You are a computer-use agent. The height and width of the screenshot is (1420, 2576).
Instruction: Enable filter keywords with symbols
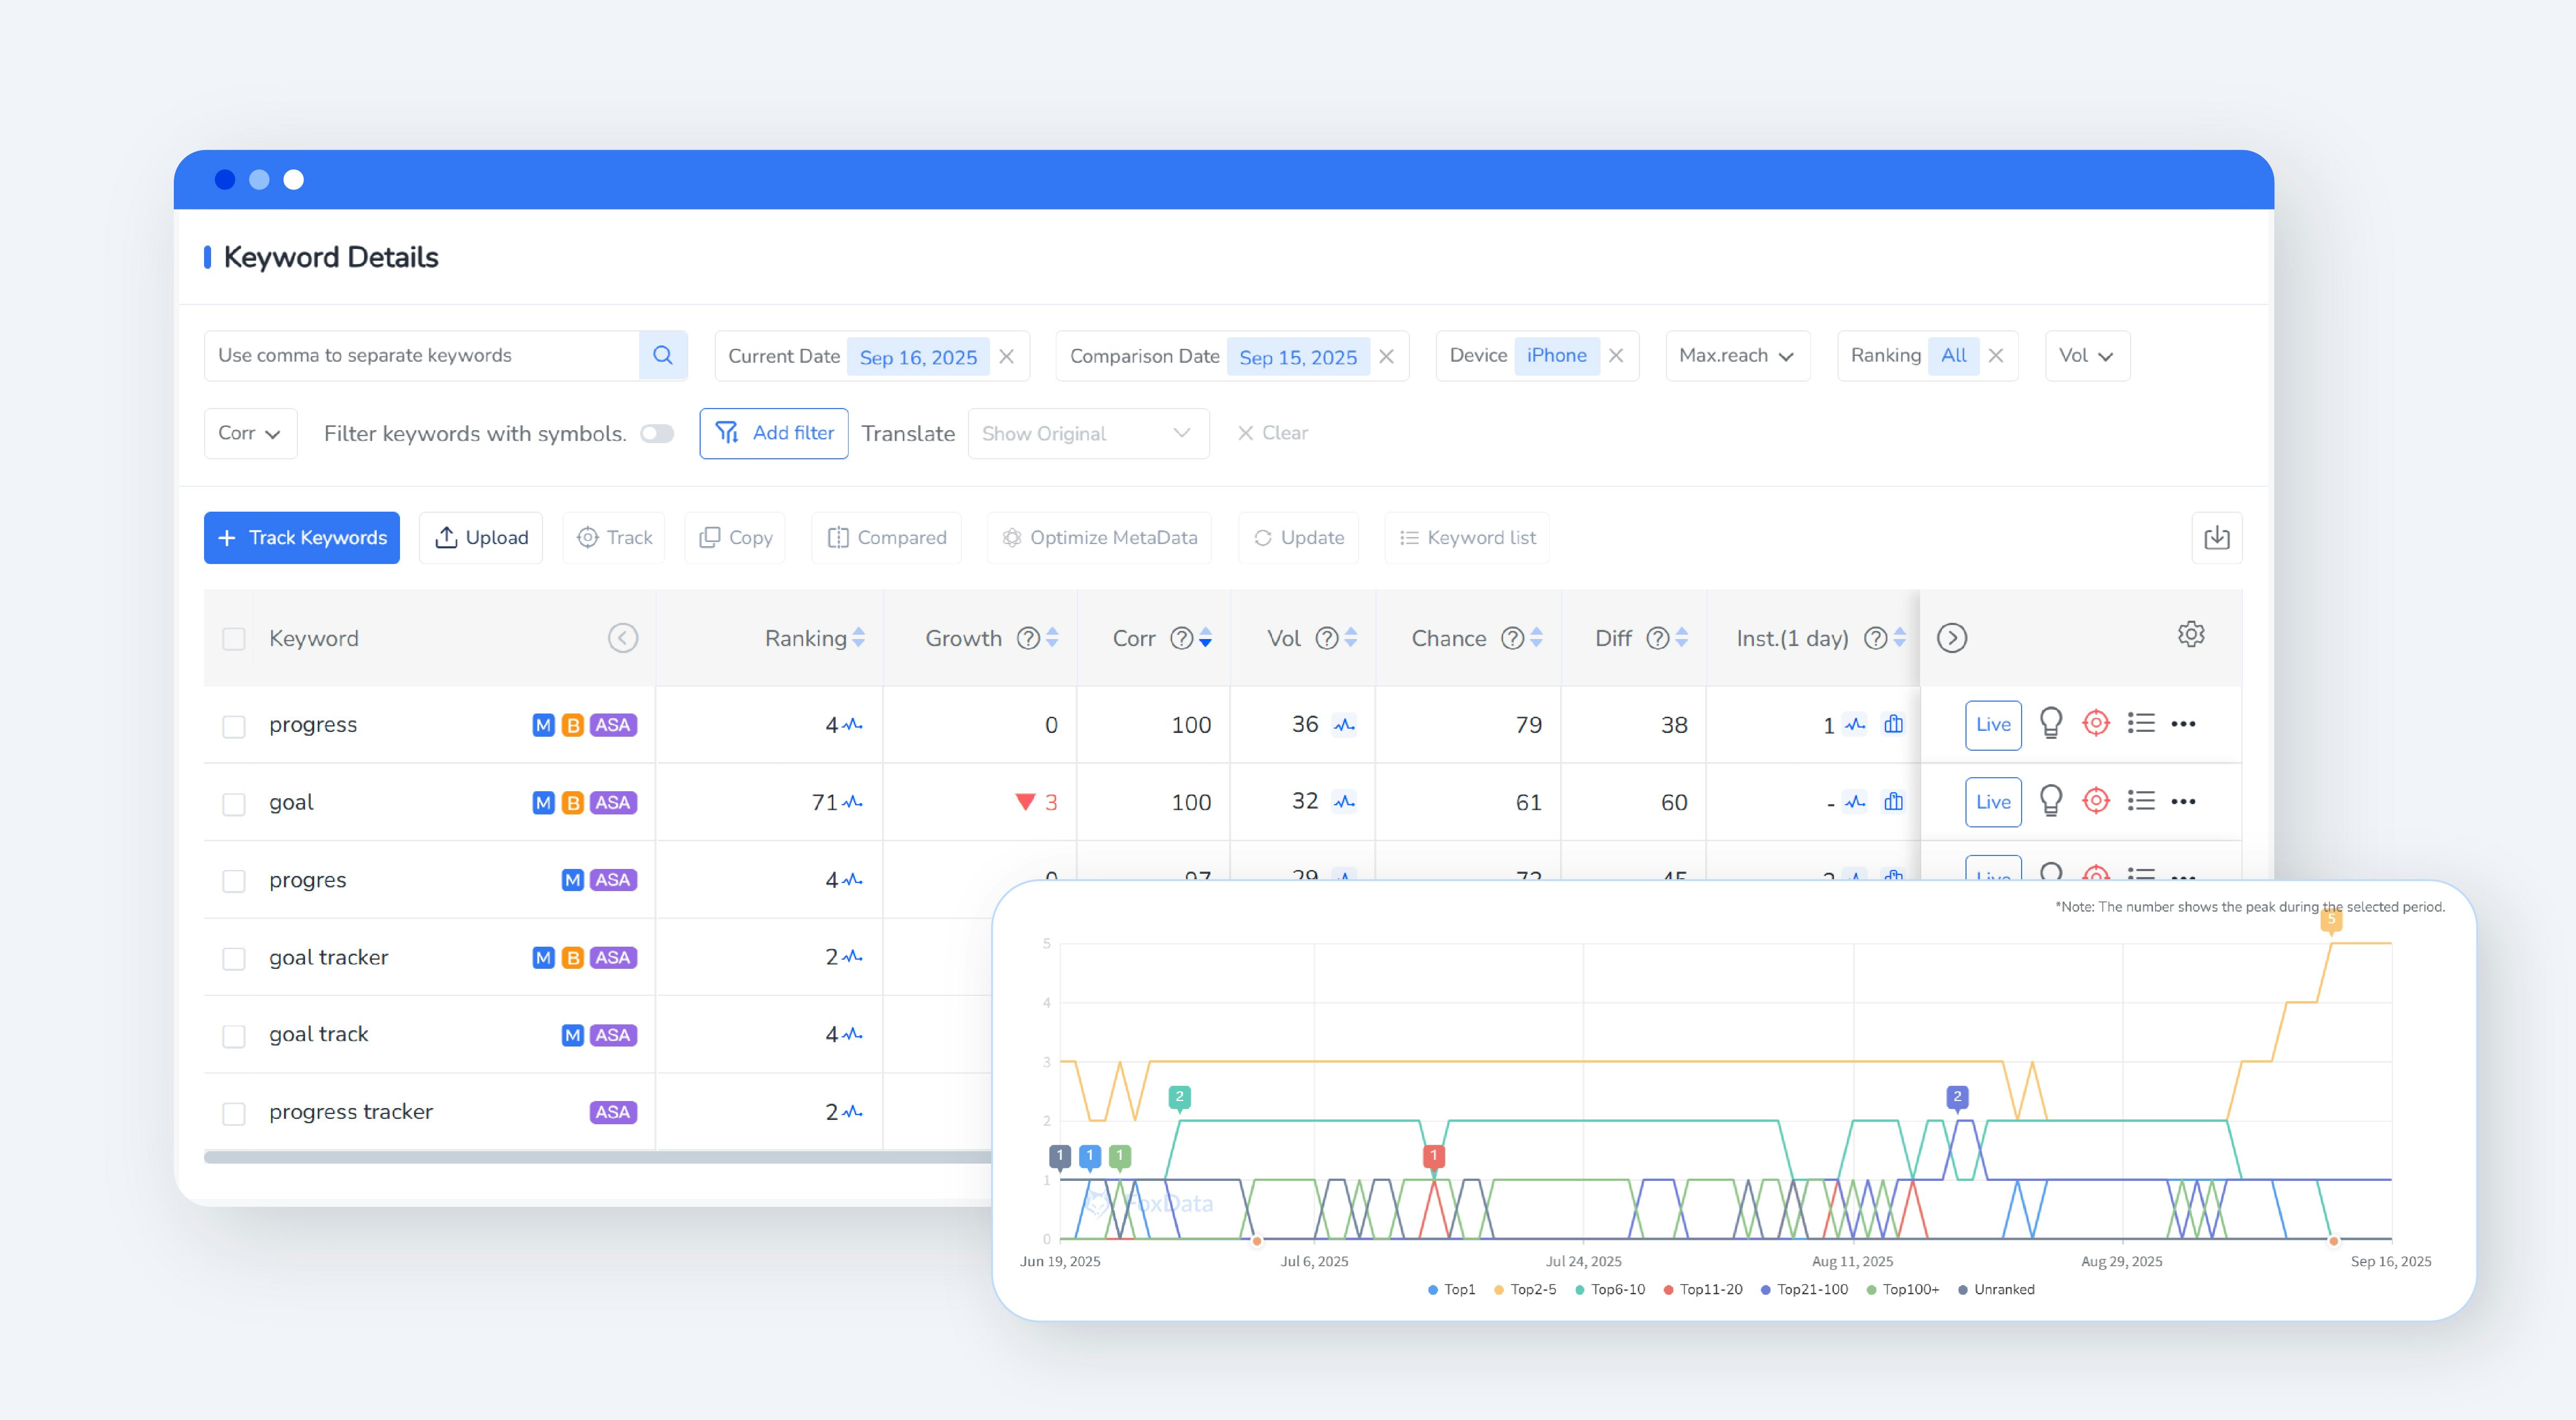point(657,433)
